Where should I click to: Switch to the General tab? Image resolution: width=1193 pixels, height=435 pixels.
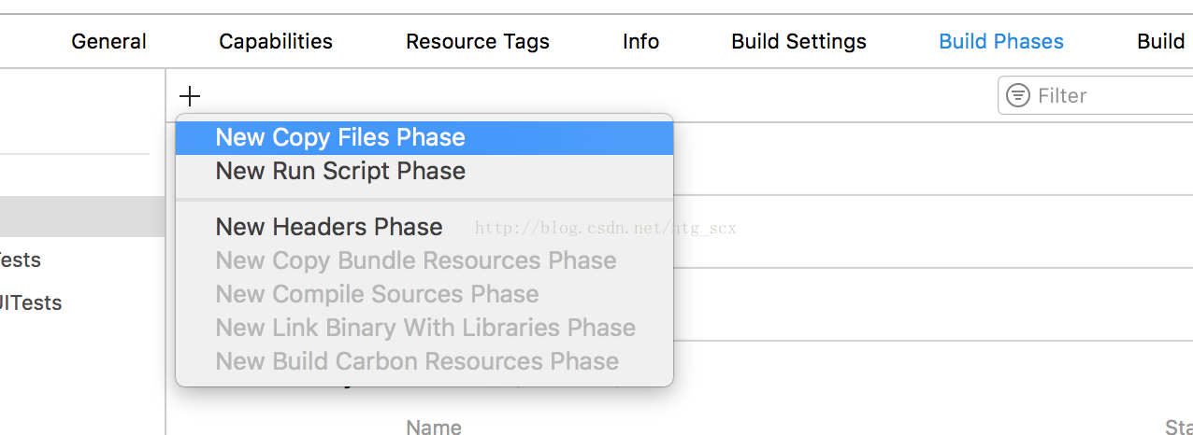point(108,41)
